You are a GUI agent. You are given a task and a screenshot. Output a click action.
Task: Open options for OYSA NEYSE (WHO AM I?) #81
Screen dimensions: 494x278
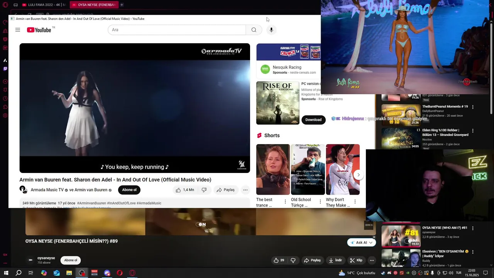473,228
